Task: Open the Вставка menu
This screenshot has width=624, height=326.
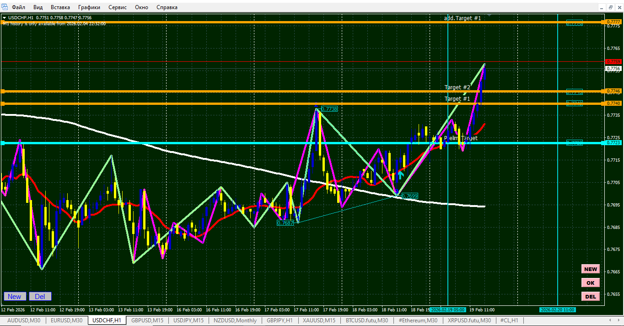Action: [60, 7]
